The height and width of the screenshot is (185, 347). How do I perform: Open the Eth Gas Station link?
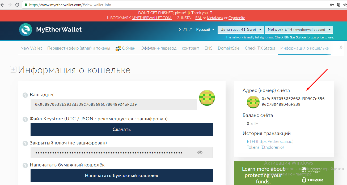[x=295, y=37]
